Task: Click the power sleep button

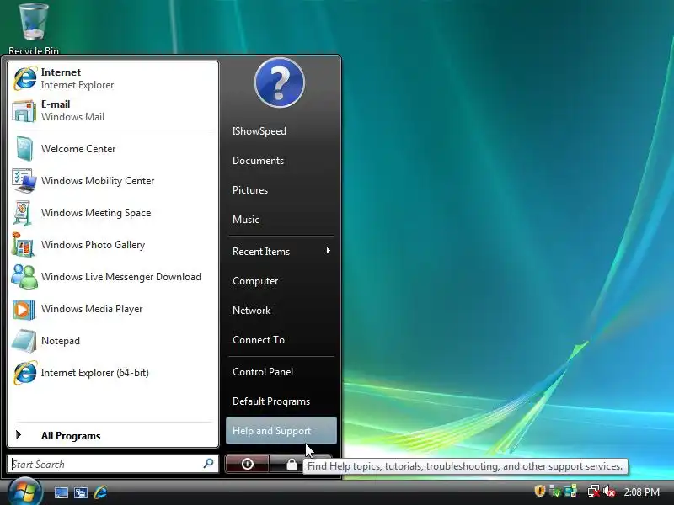Action: click(x=247, y=464)
